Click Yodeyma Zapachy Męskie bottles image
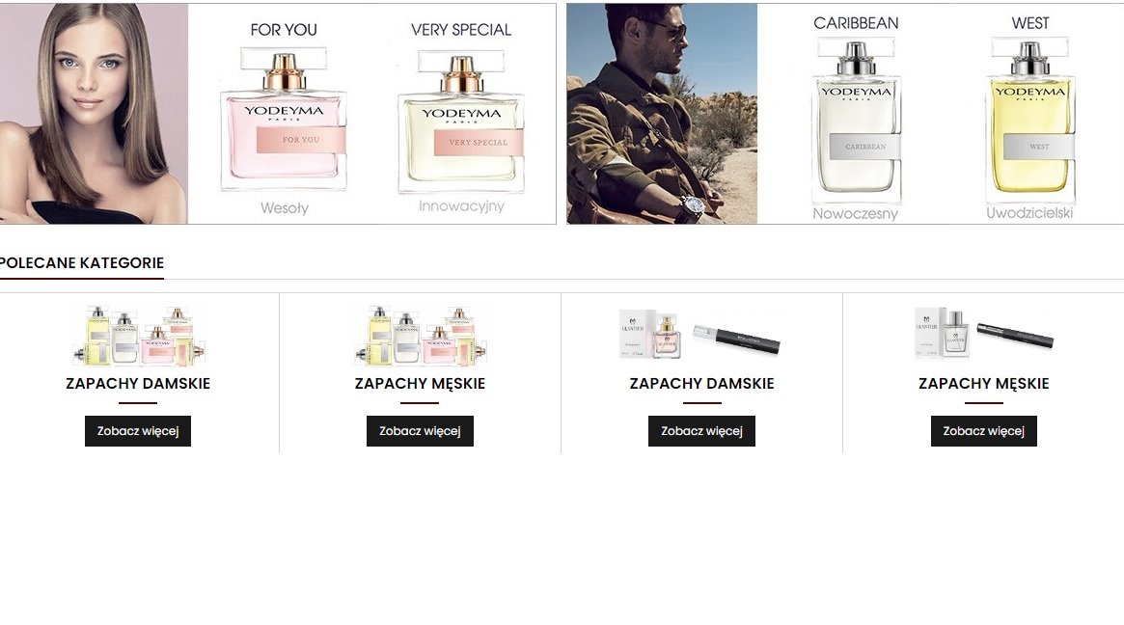1124x625 pixels. click(420, 335)
